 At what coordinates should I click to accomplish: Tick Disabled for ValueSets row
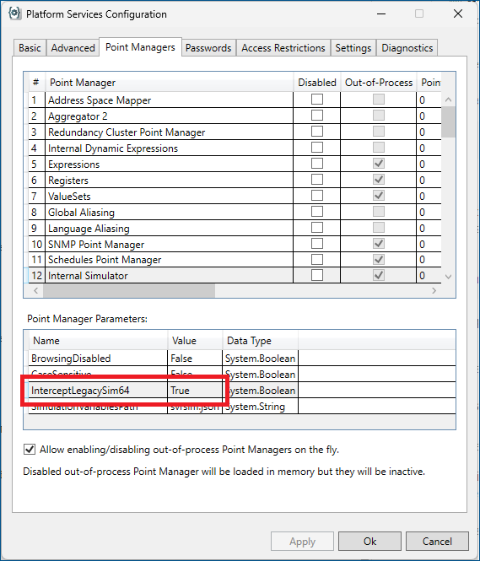coord(317,196)
